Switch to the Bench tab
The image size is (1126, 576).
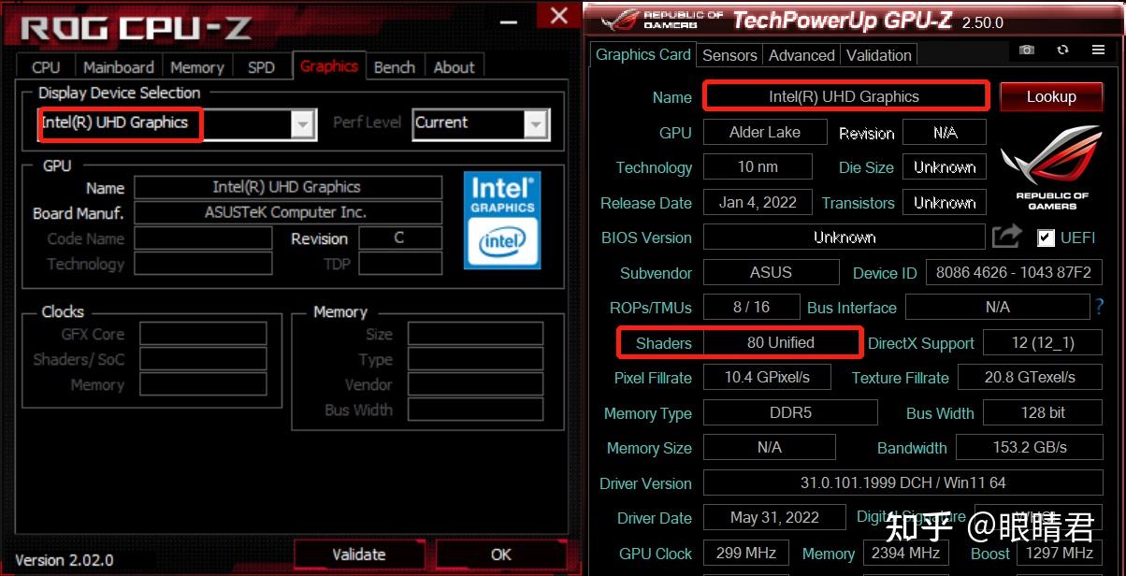tap(395, 67)
